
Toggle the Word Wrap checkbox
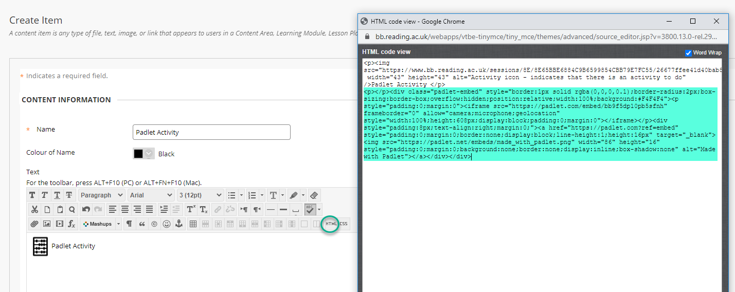(688, 52)
